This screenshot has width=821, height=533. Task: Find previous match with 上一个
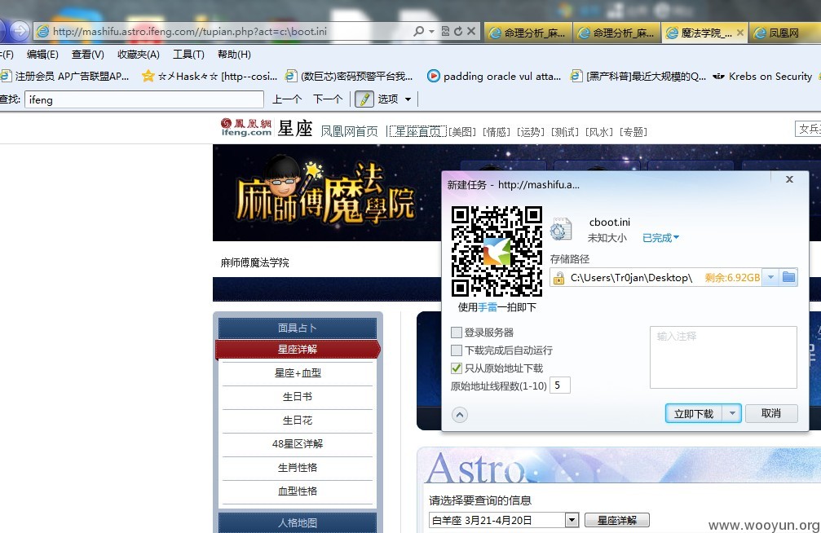[287, 99]
